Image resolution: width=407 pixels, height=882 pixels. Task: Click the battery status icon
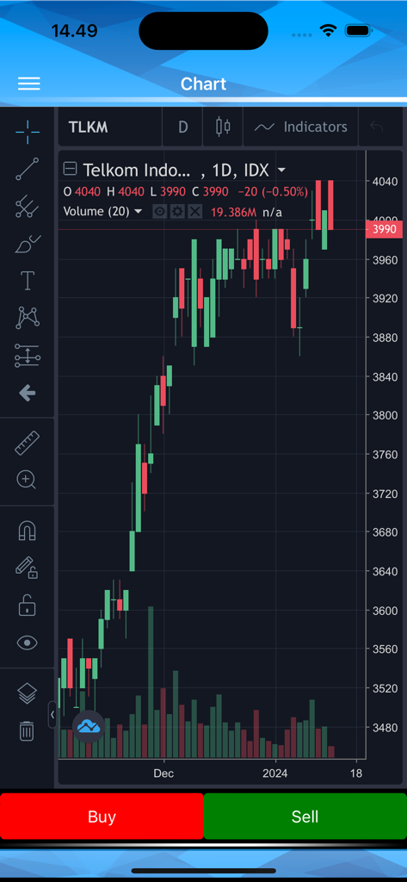[x=359, y=30]
